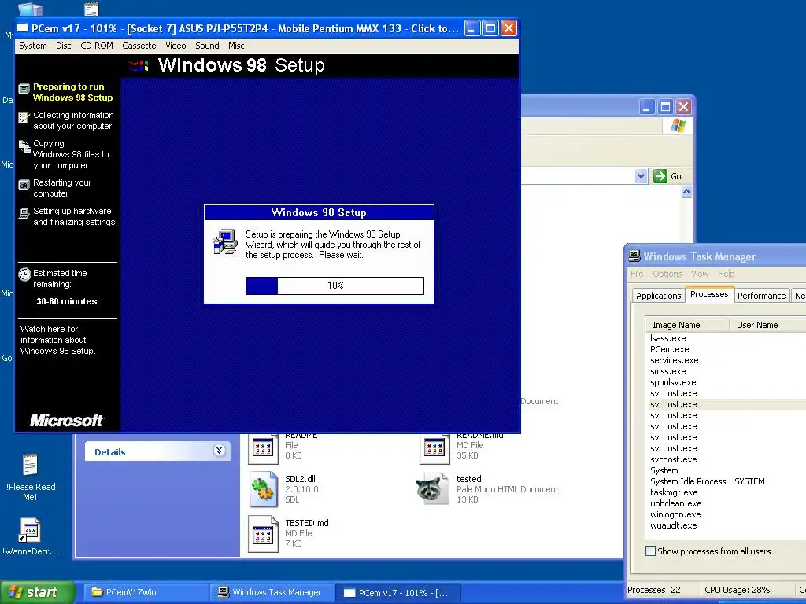The height and width of the screenshot is (604, 806).
Task: Open the Explorer address bar dropdown
Action: click(641, 176)
